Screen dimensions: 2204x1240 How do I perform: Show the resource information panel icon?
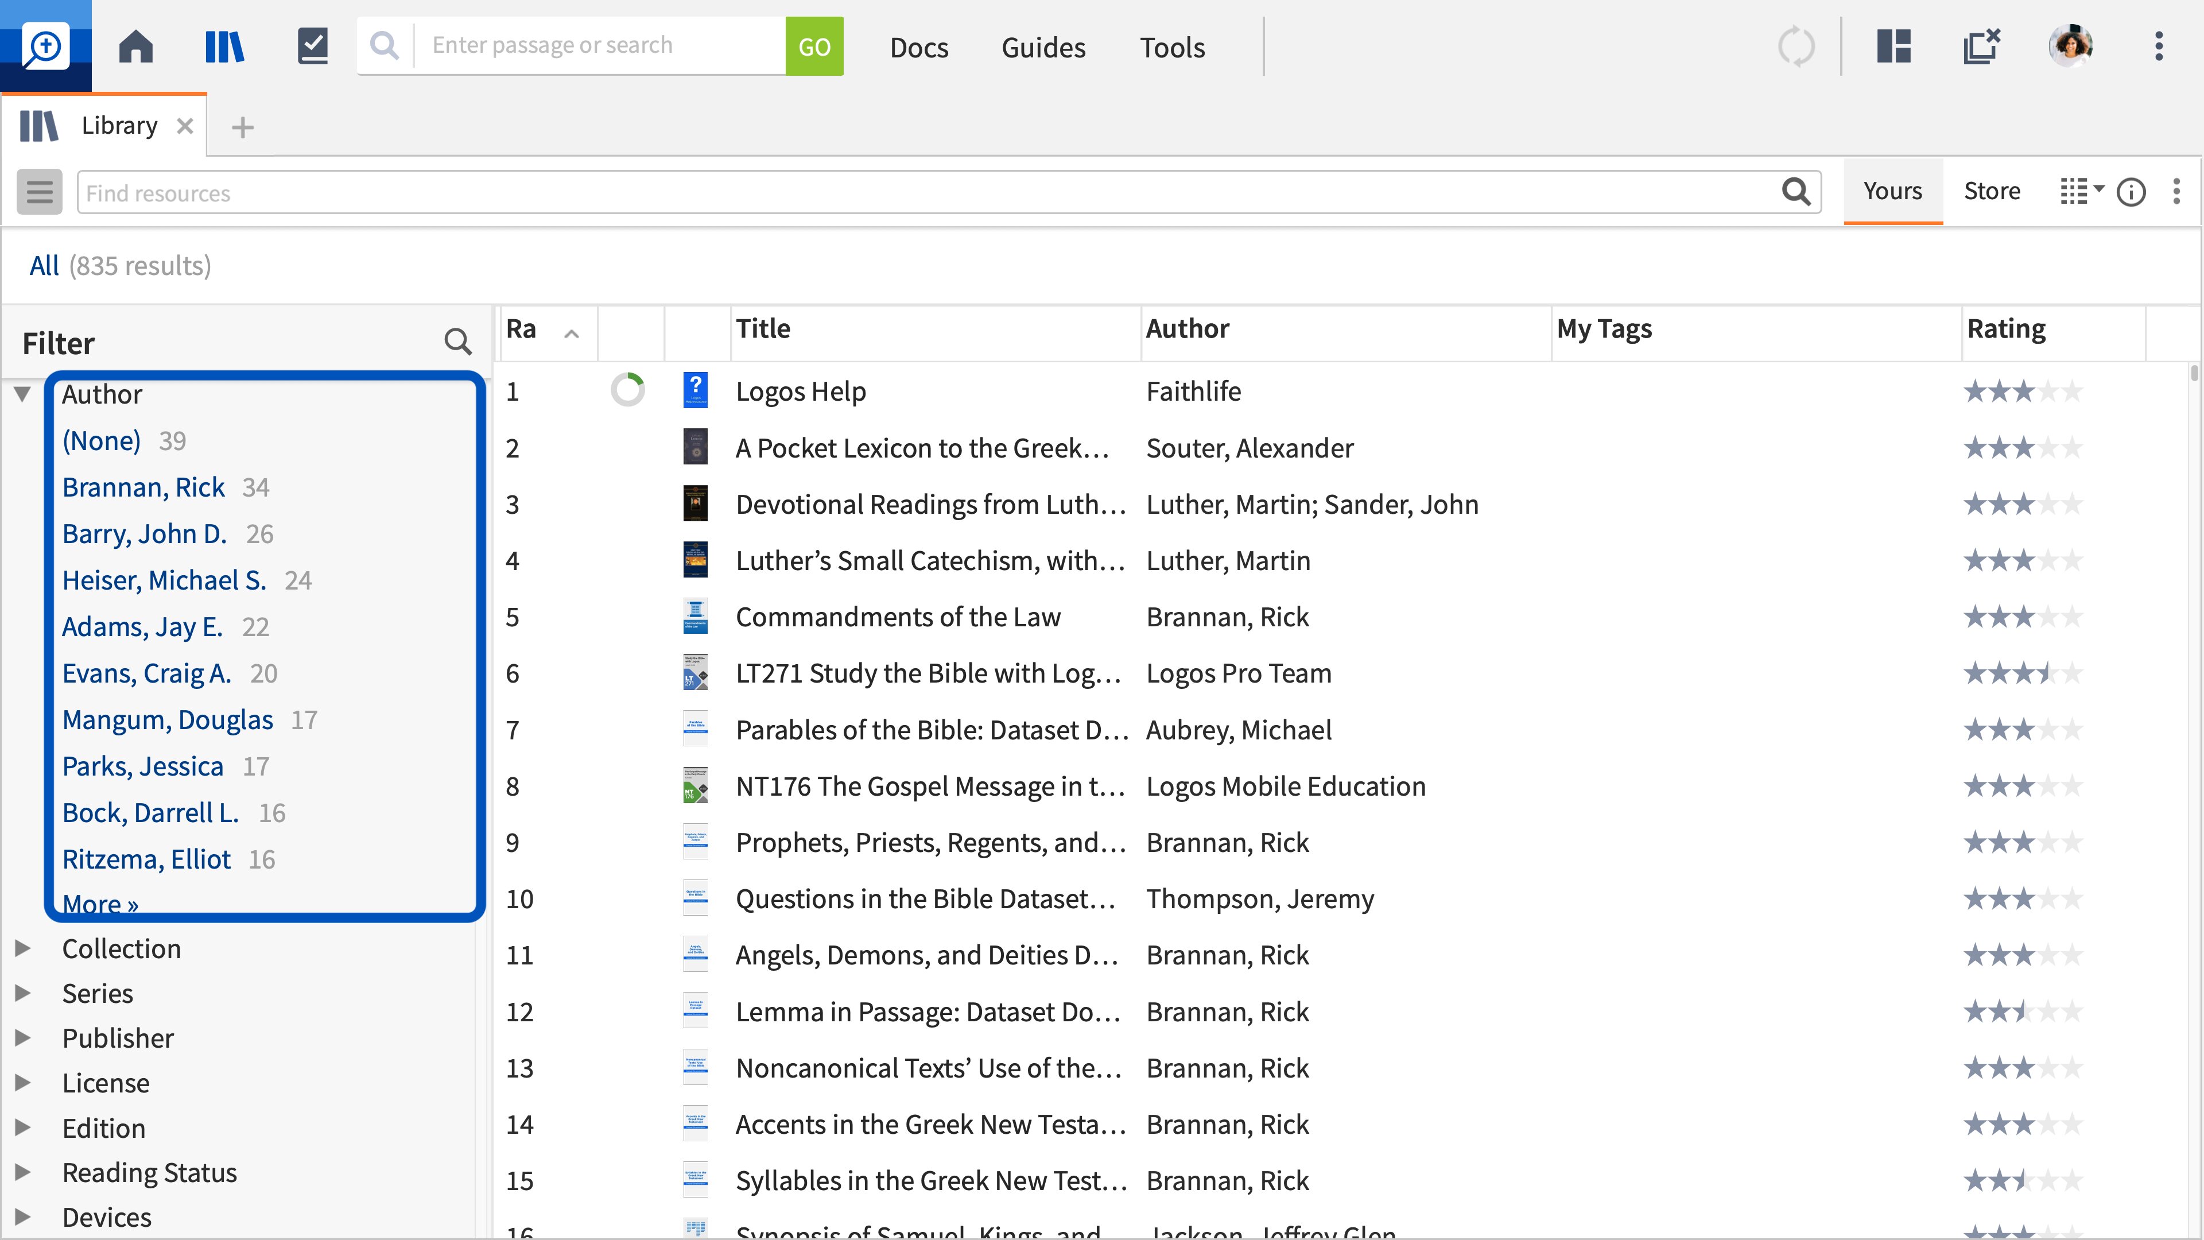point(2131,192)
